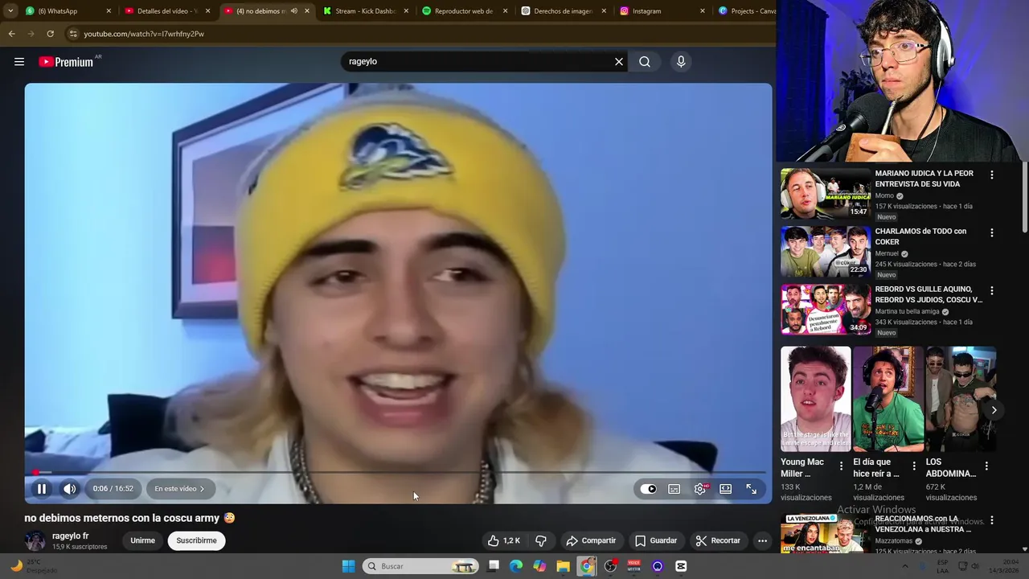Open the 'Young Mac Miller' short

click(x=816, y=399)
